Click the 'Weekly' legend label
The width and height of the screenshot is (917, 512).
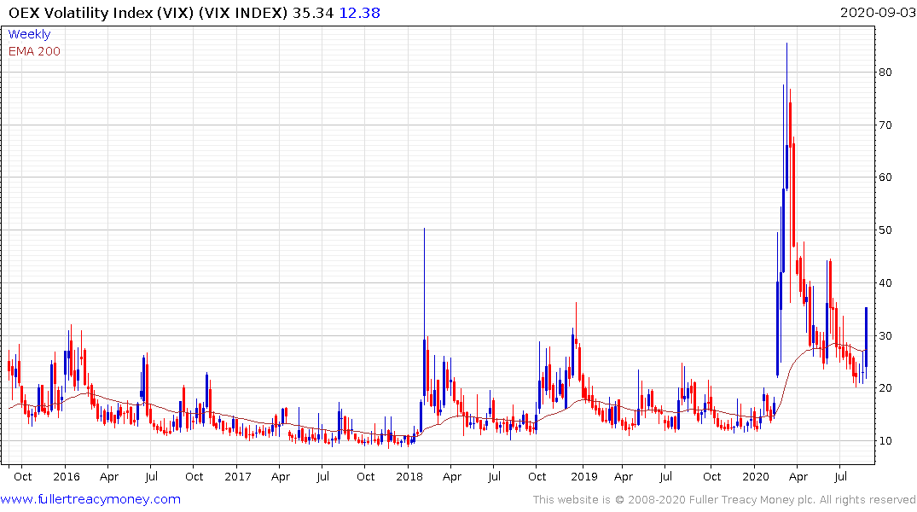coord(29,34)
